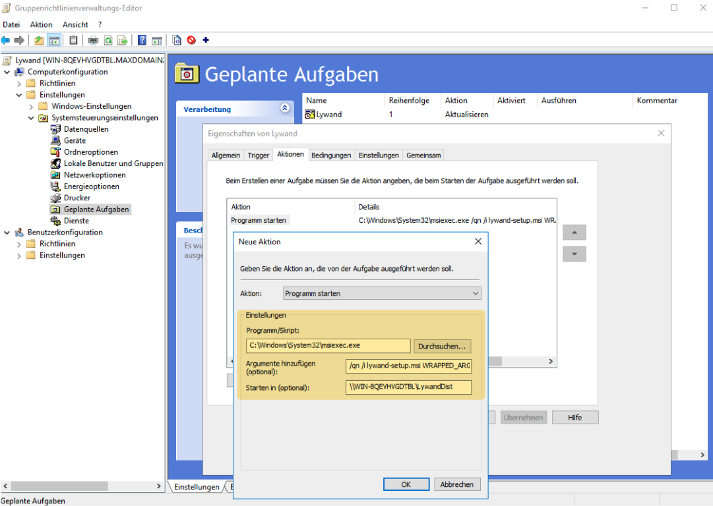
Task: Select the Geräte icon in the tree
Action: tap(55, 140)
